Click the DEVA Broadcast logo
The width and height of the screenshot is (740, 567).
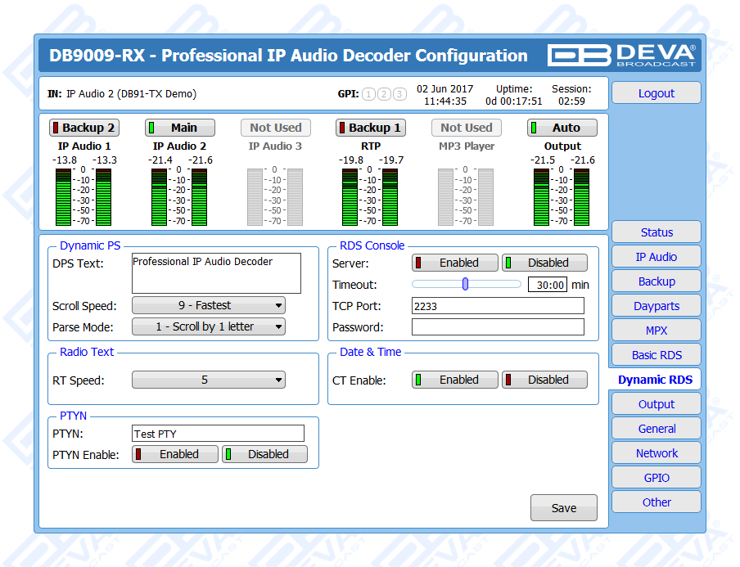tap(621, 55)
